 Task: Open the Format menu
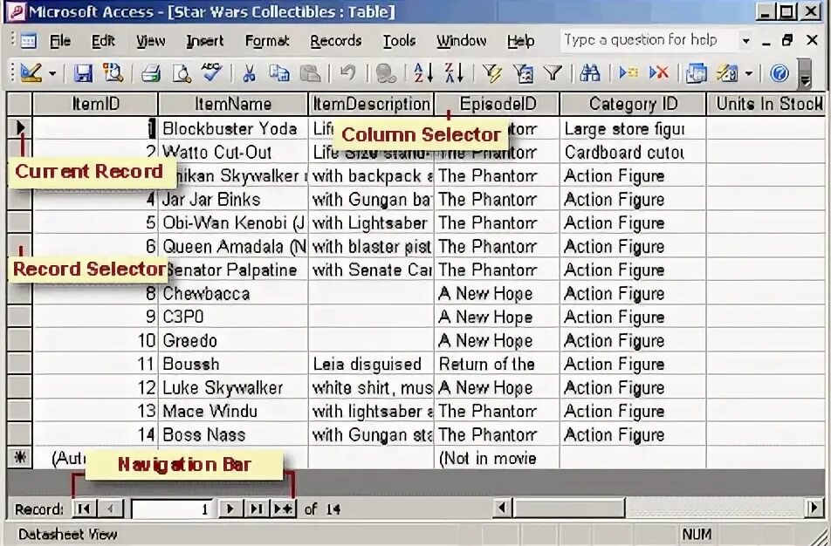coord(267,41)
